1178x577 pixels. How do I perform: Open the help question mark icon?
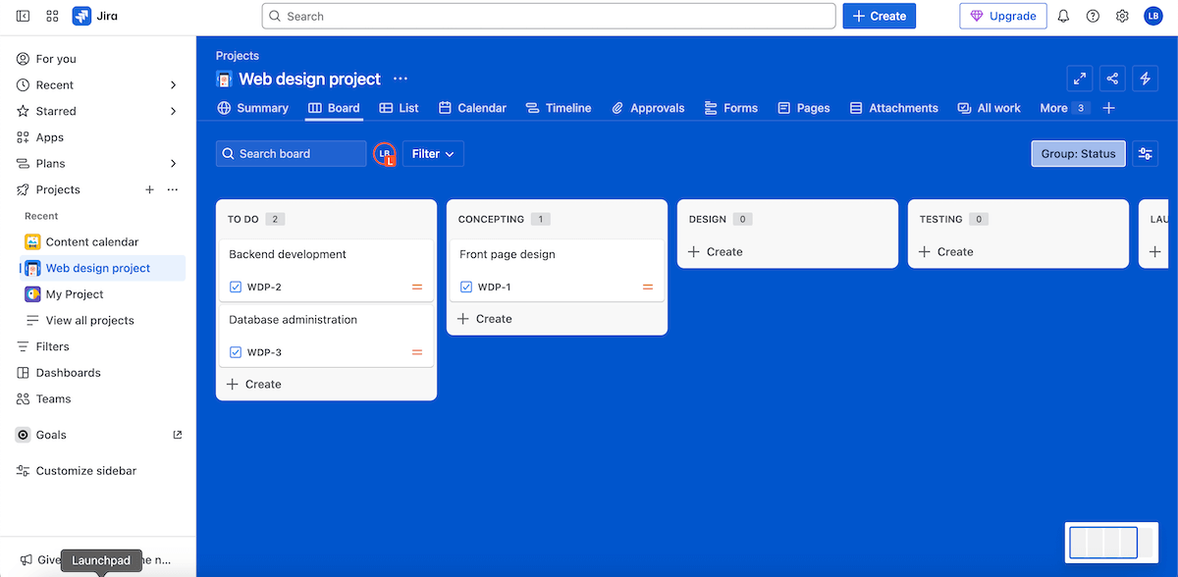coord(1093,17)
